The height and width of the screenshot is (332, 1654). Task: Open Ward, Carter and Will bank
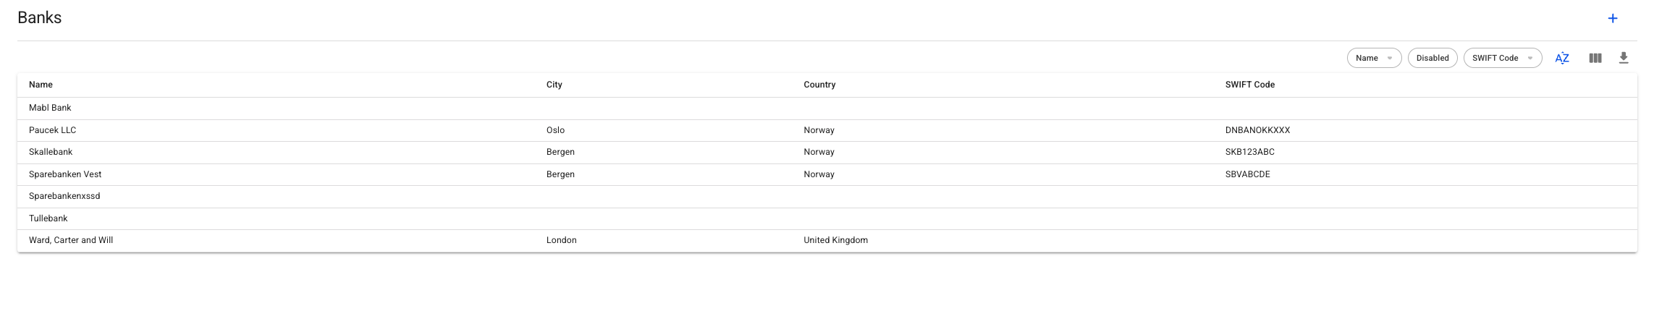pyautogui.click(x=71, y=241)
